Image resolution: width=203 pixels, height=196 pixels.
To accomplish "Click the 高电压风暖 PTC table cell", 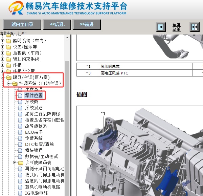I will (x=146, y=73).
